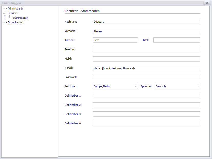The width and height of the screenshot is (212, 159).
Task: Open the Sprache dropdown arrow
Action: coord(198,86)
